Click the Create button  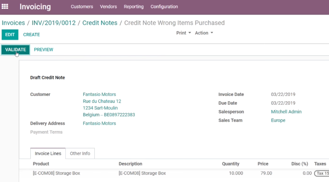[32, 35]
